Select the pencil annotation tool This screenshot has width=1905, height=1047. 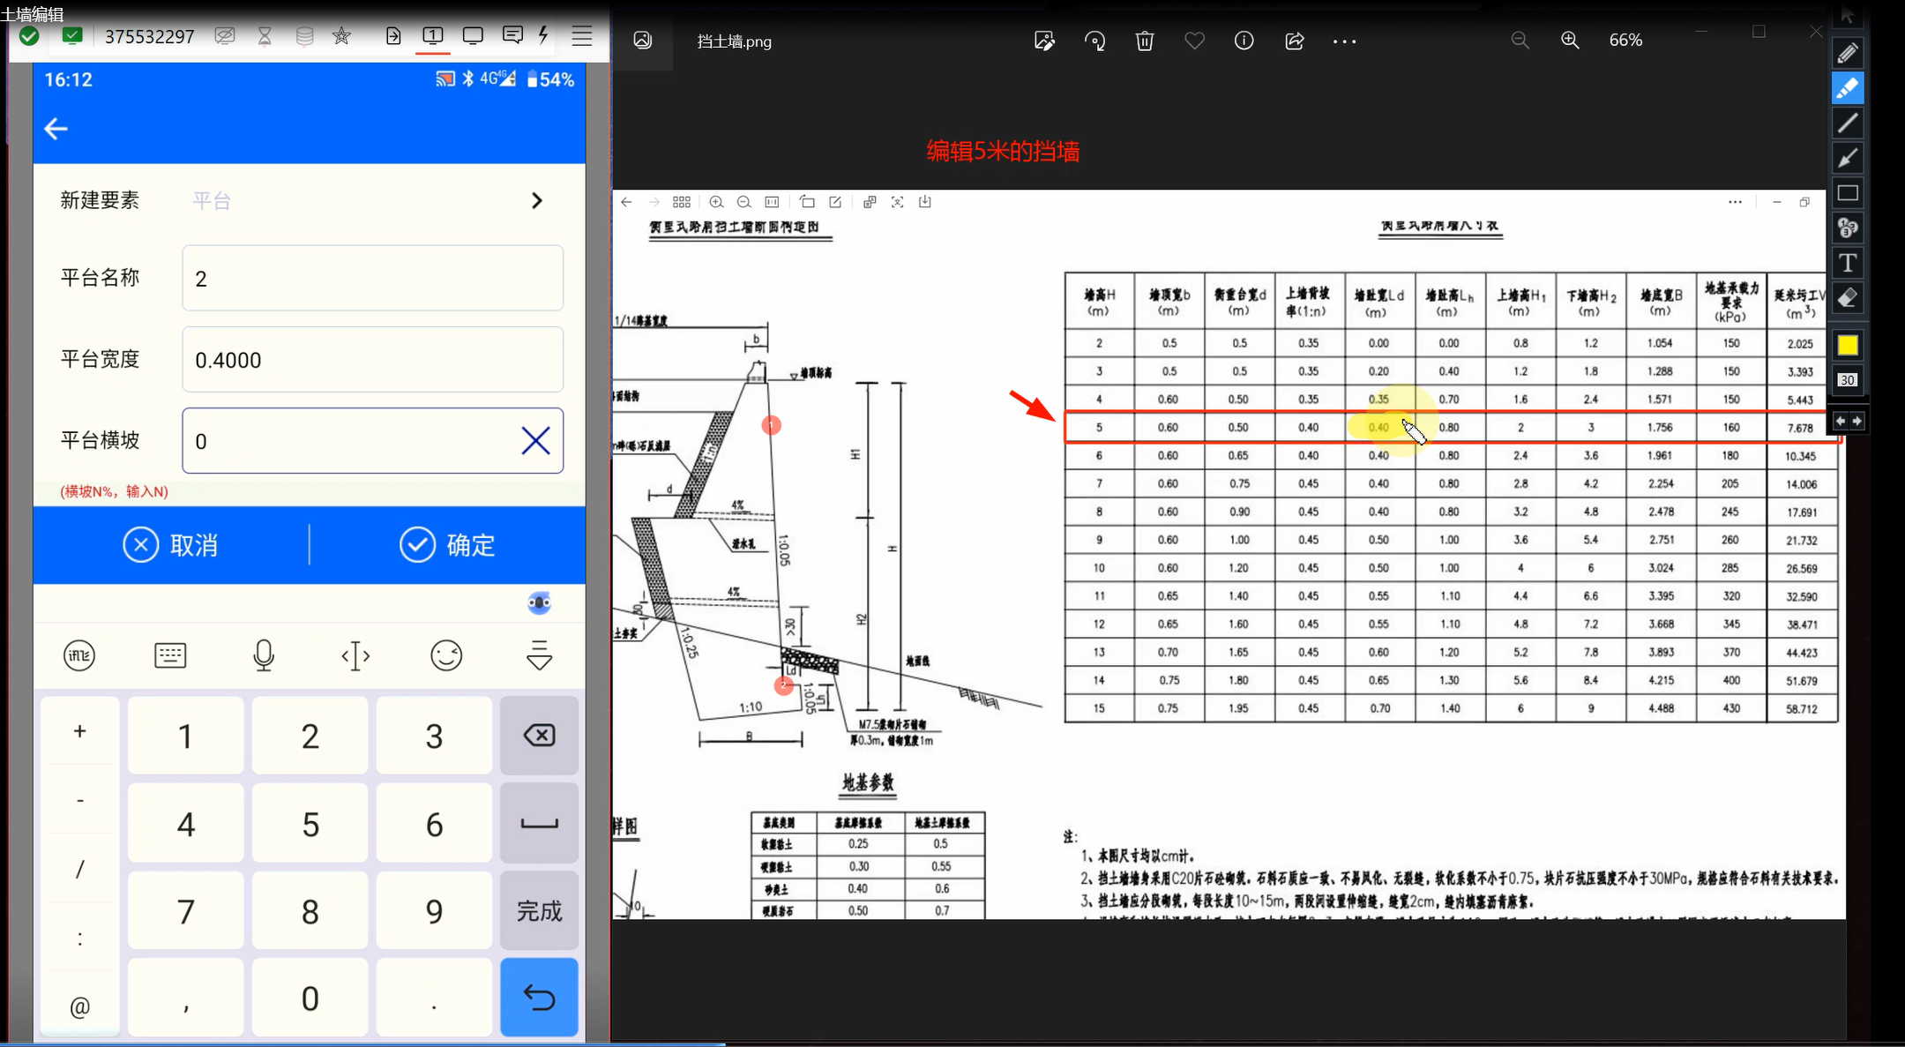pos(1848,53)
